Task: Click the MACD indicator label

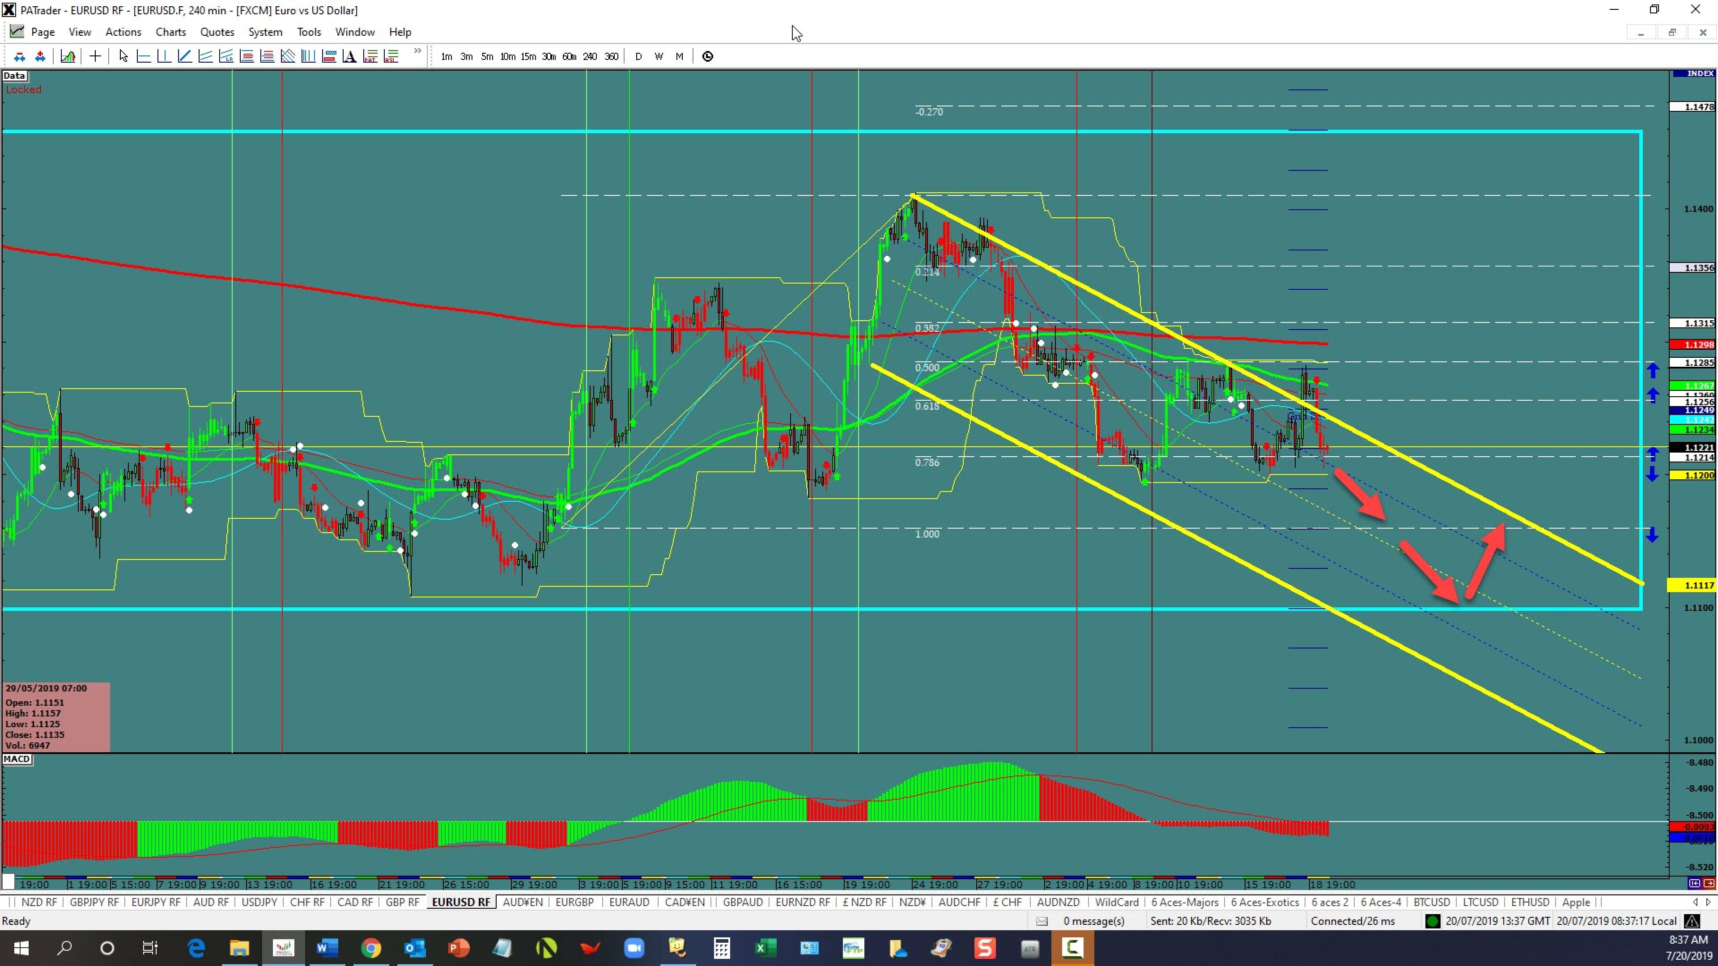Action: point(17,759)
